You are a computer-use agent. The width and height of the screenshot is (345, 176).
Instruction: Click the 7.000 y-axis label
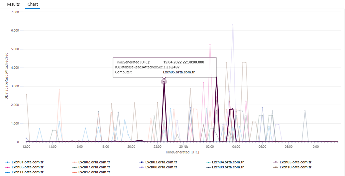coord(15,12)
